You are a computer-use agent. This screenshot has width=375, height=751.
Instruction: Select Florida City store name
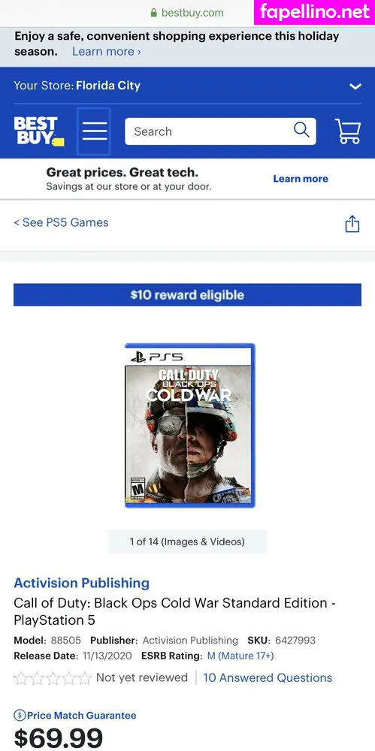108,86
